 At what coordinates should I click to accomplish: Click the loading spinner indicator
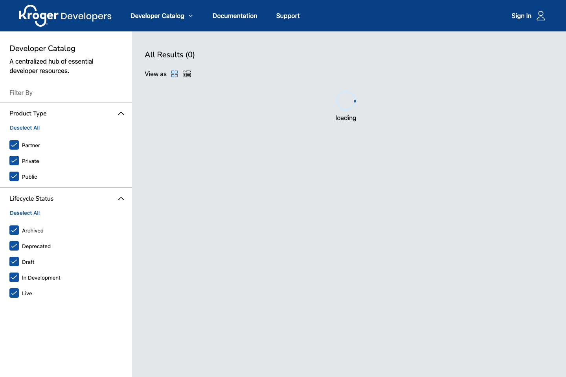pos(346,101)
